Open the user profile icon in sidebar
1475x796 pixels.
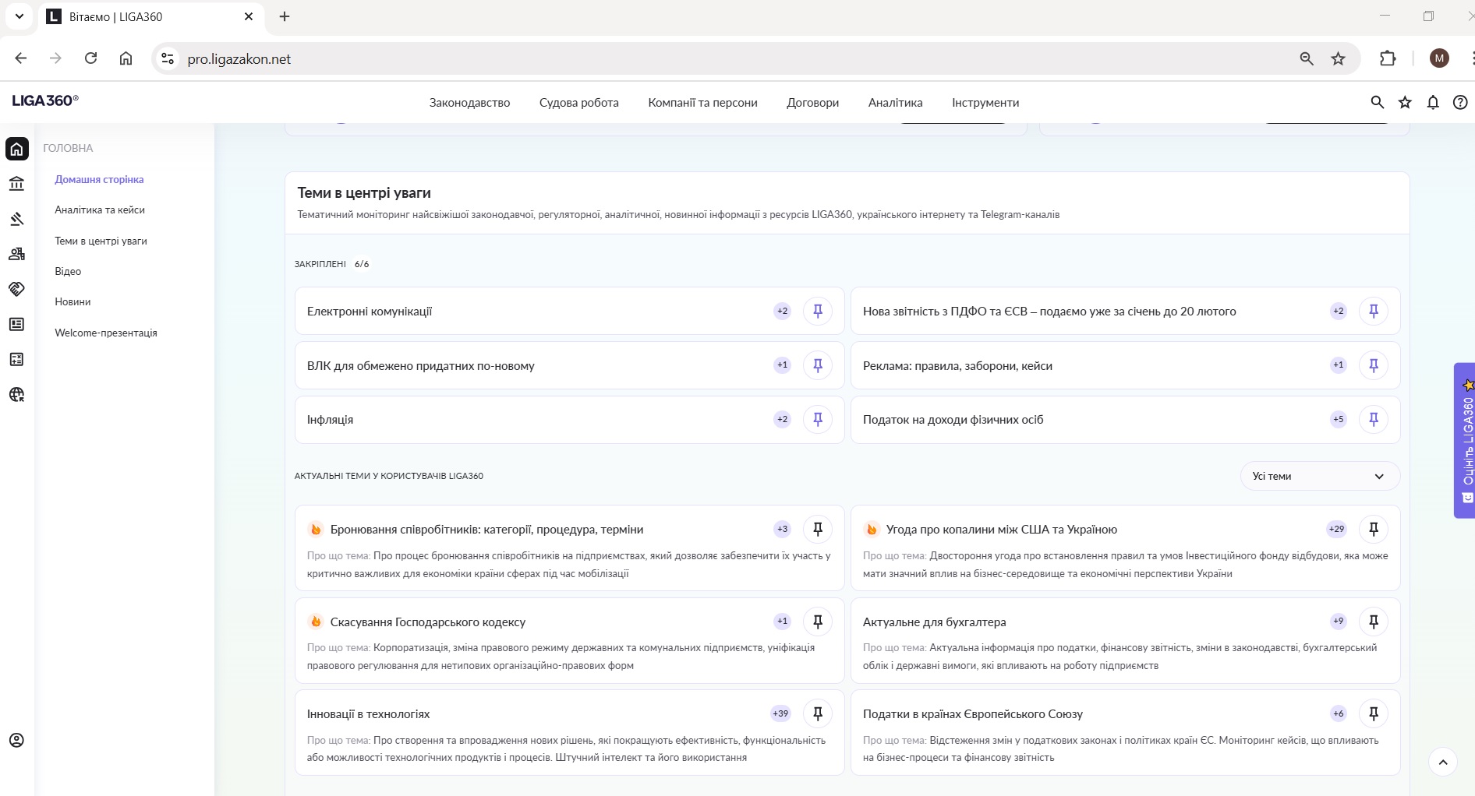(x=16, y=740)
